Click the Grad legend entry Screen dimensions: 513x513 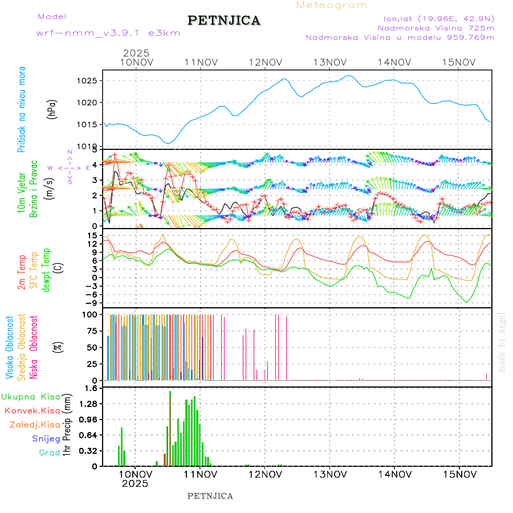[x=49, y=453]
